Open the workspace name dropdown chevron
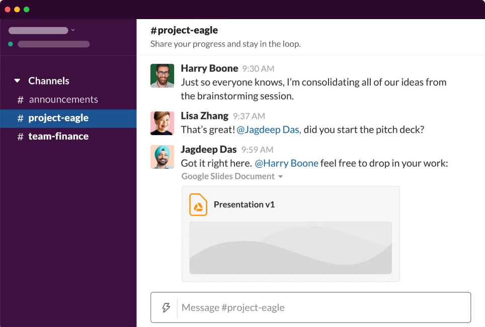 click(73, 30)
